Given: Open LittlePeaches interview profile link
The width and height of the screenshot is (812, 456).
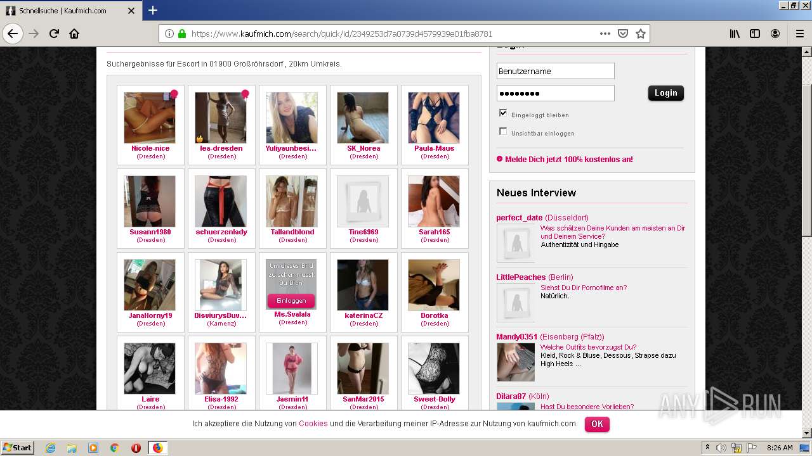Looking at the screenshot, I should (521, 277).
